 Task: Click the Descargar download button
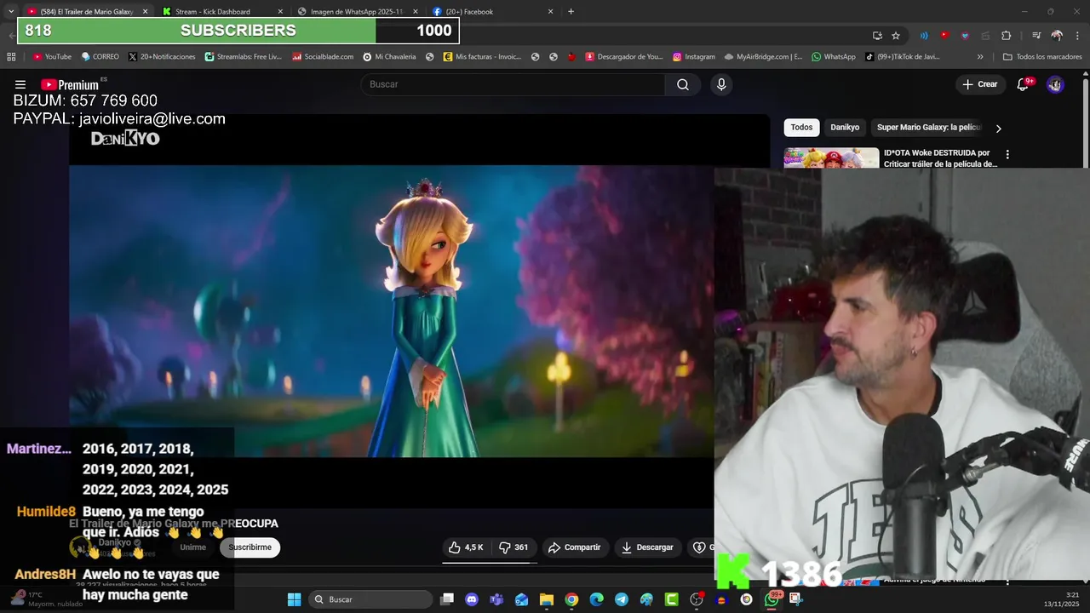647,547
